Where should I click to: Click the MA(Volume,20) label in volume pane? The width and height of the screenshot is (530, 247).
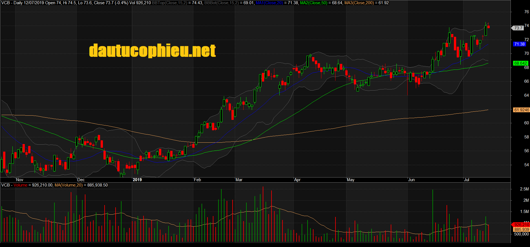(x=69, y=185)
